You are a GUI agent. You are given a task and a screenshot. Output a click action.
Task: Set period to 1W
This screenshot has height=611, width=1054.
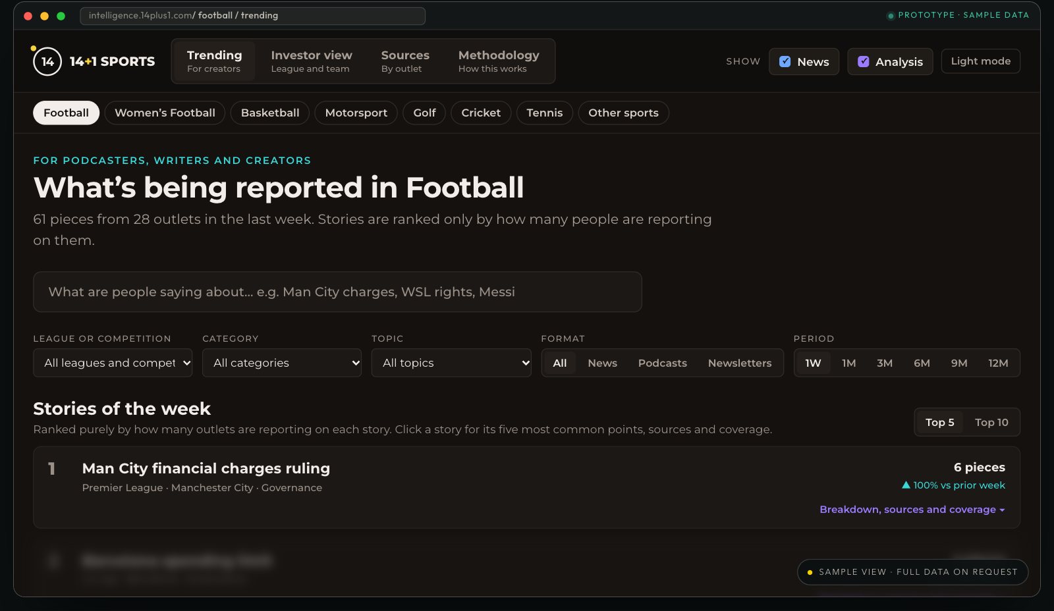[813, 363]
